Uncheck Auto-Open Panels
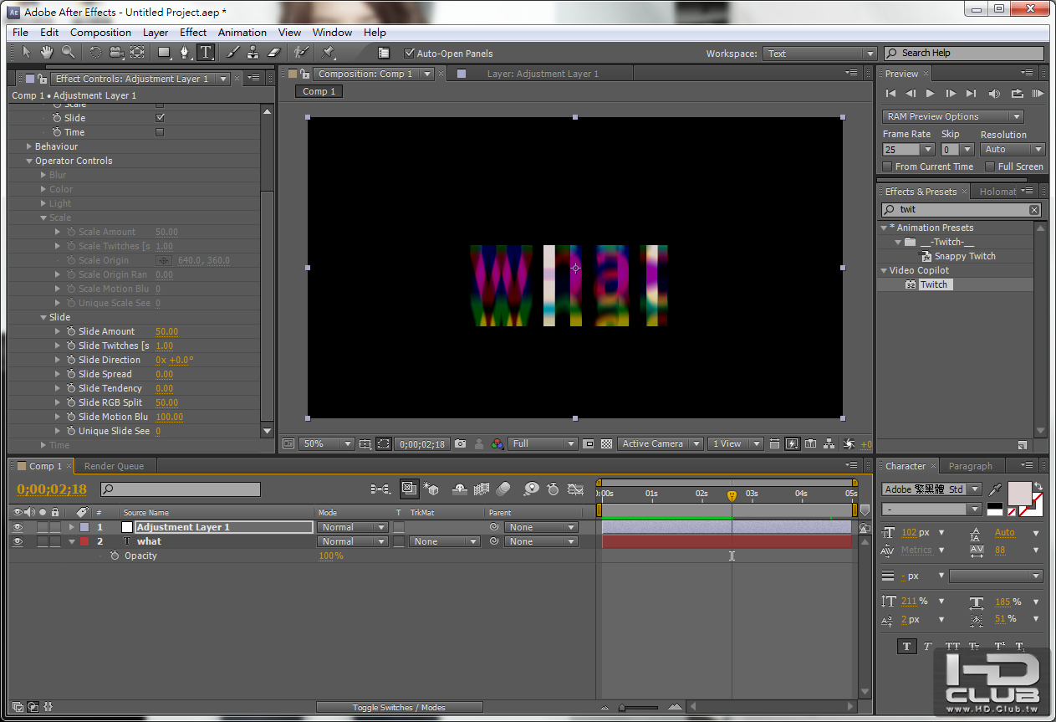This screenshot has height=722, width=1056. (x=410, y=54)
